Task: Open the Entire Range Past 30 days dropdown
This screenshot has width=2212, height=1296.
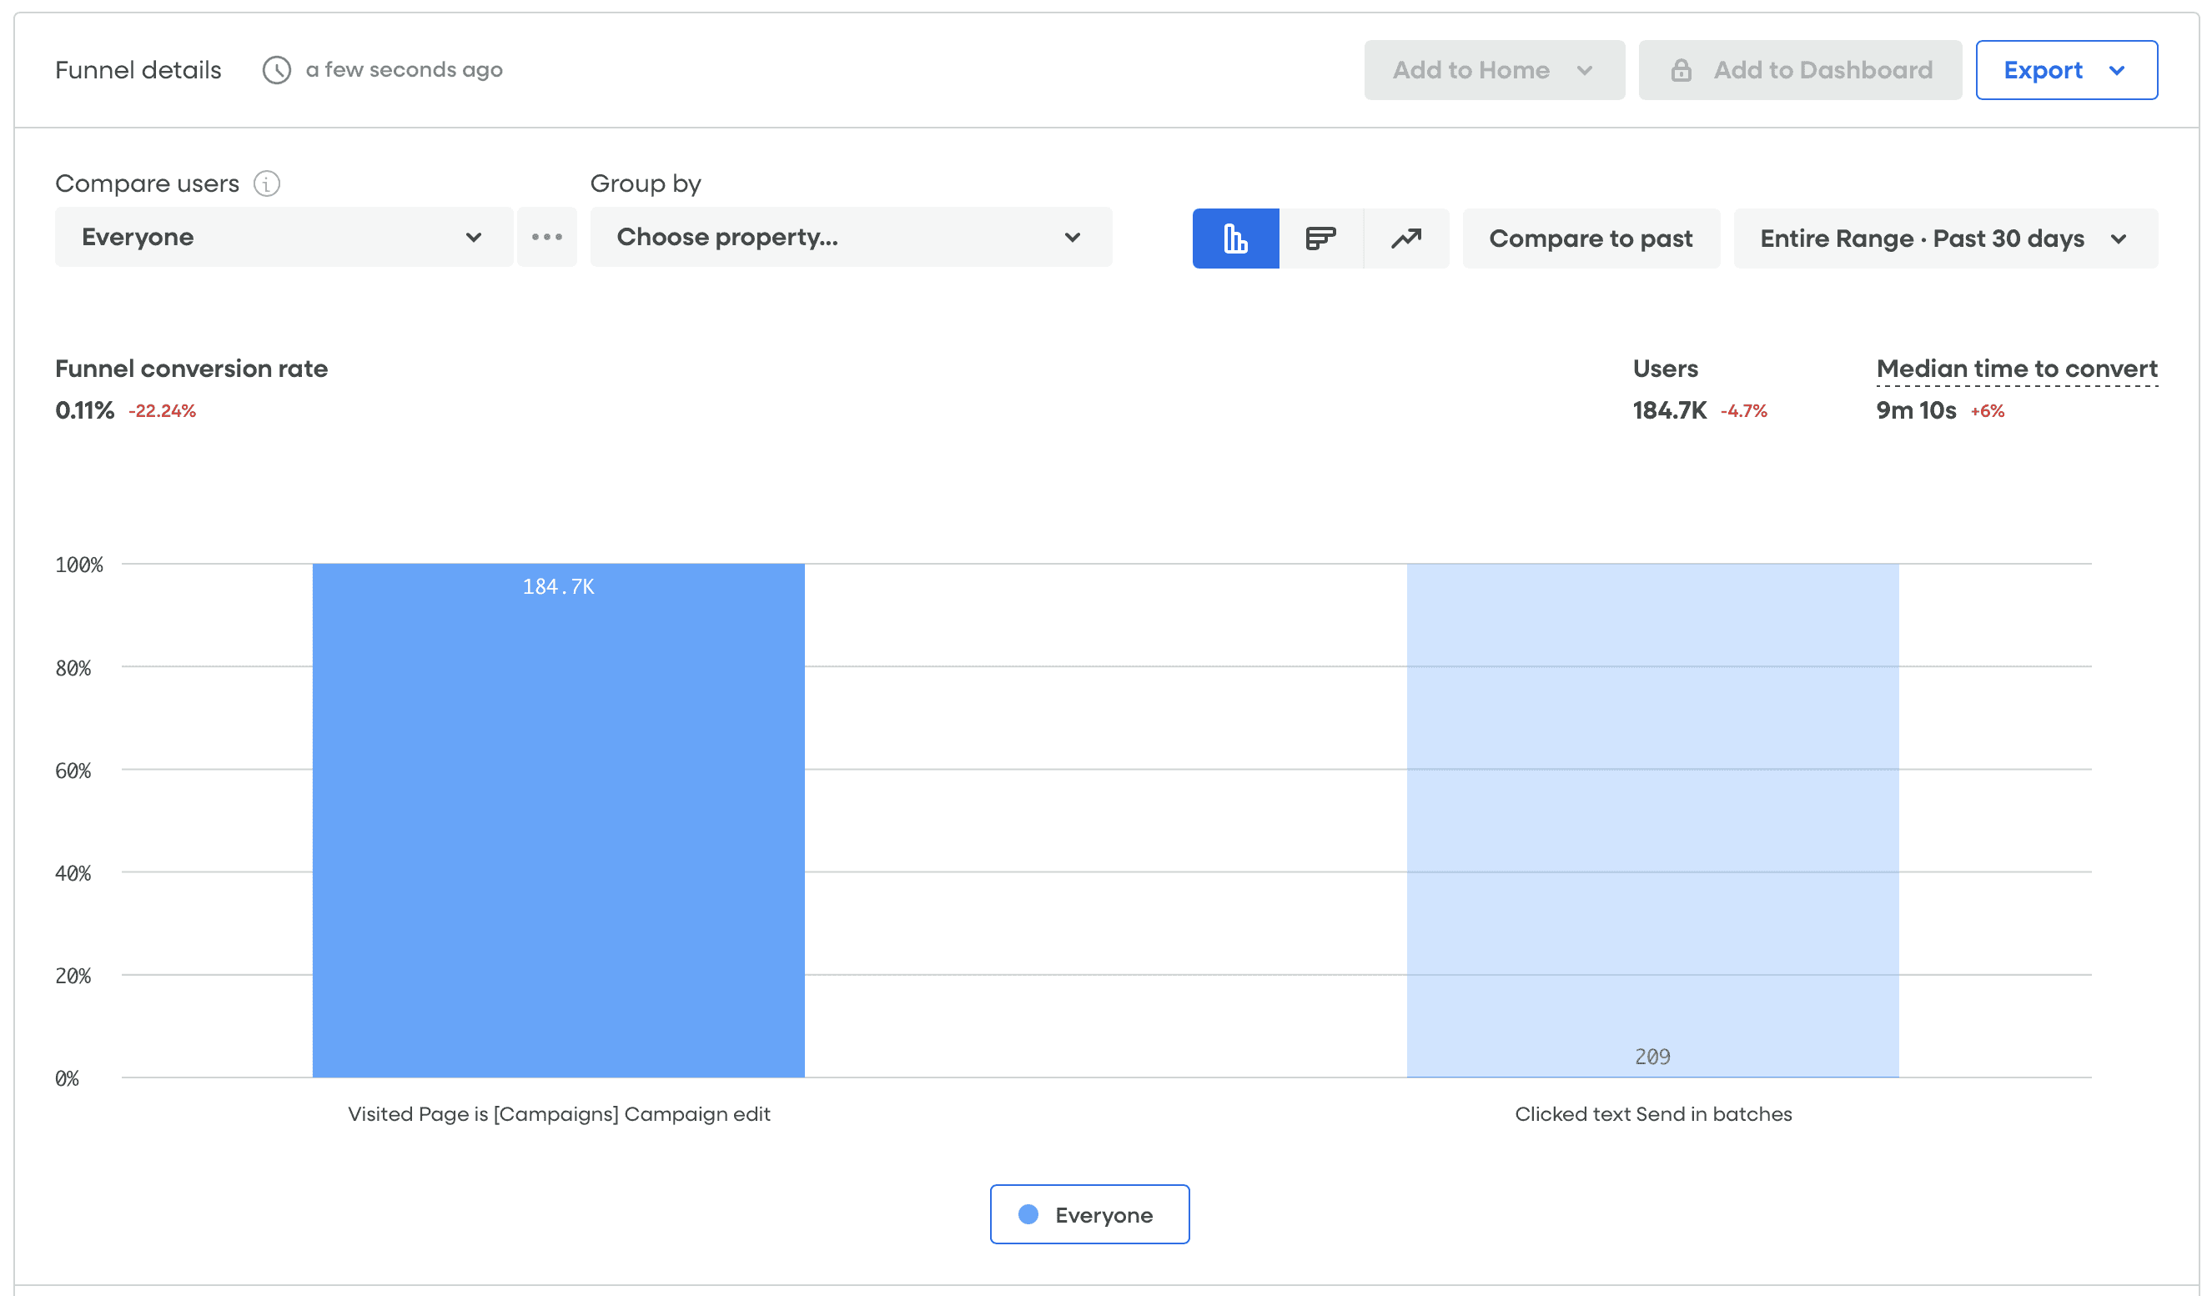Action: (x=1944, y=238)
